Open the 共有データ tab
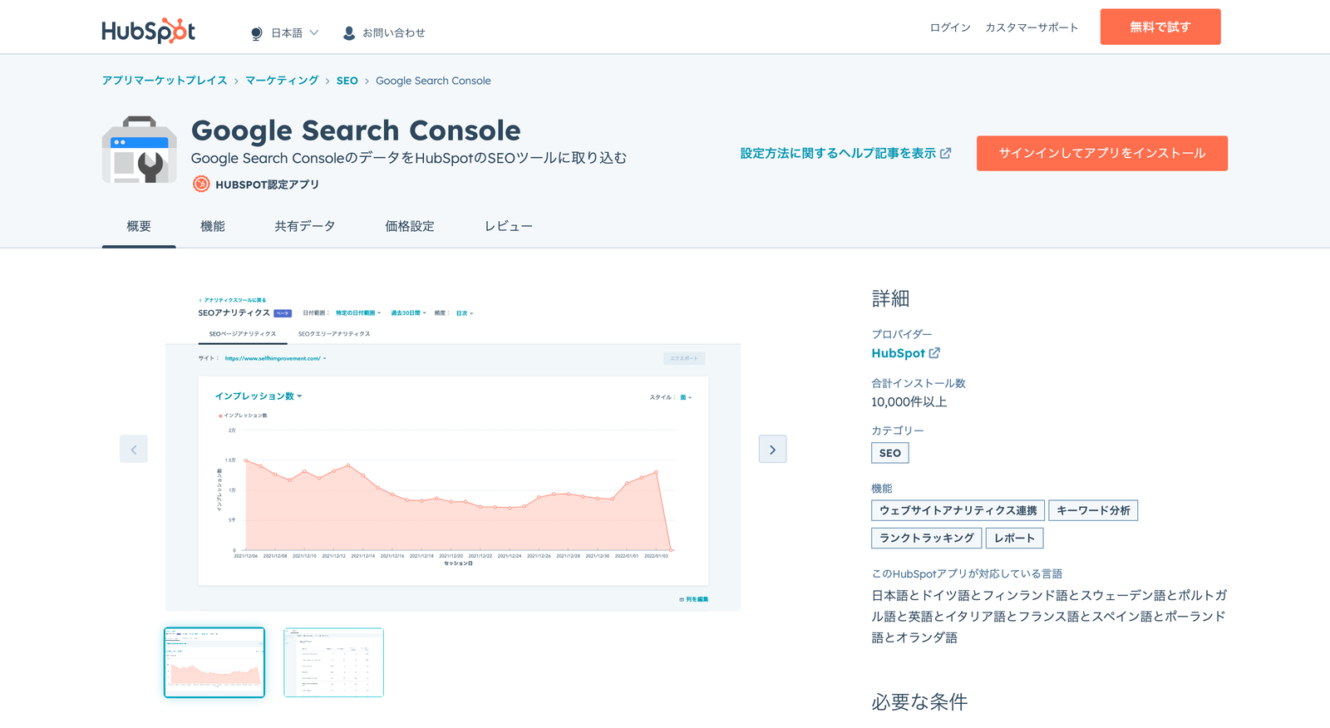The image size is (1330, 728). [305, 226]
